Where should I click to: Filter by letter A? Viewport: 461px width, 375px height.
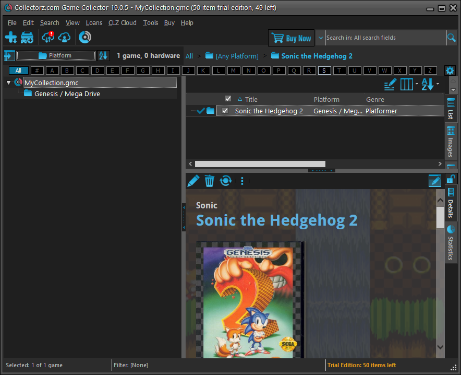[x=52, y=71]
